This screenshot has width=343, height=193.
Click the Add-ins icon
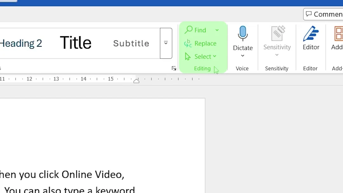pos(339,34)
